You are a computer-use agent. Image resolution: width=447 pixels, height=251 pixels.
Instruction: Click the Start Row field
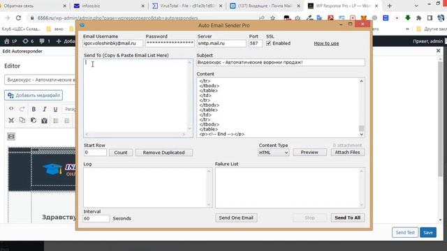pyautogui.click(x=95, y=153)
